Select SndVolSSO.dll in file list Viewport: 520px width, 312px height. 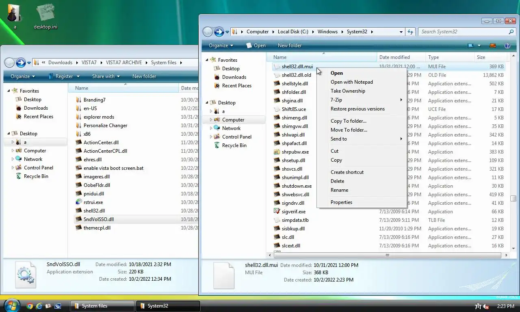pyautogui.click(x=99, y=219)
